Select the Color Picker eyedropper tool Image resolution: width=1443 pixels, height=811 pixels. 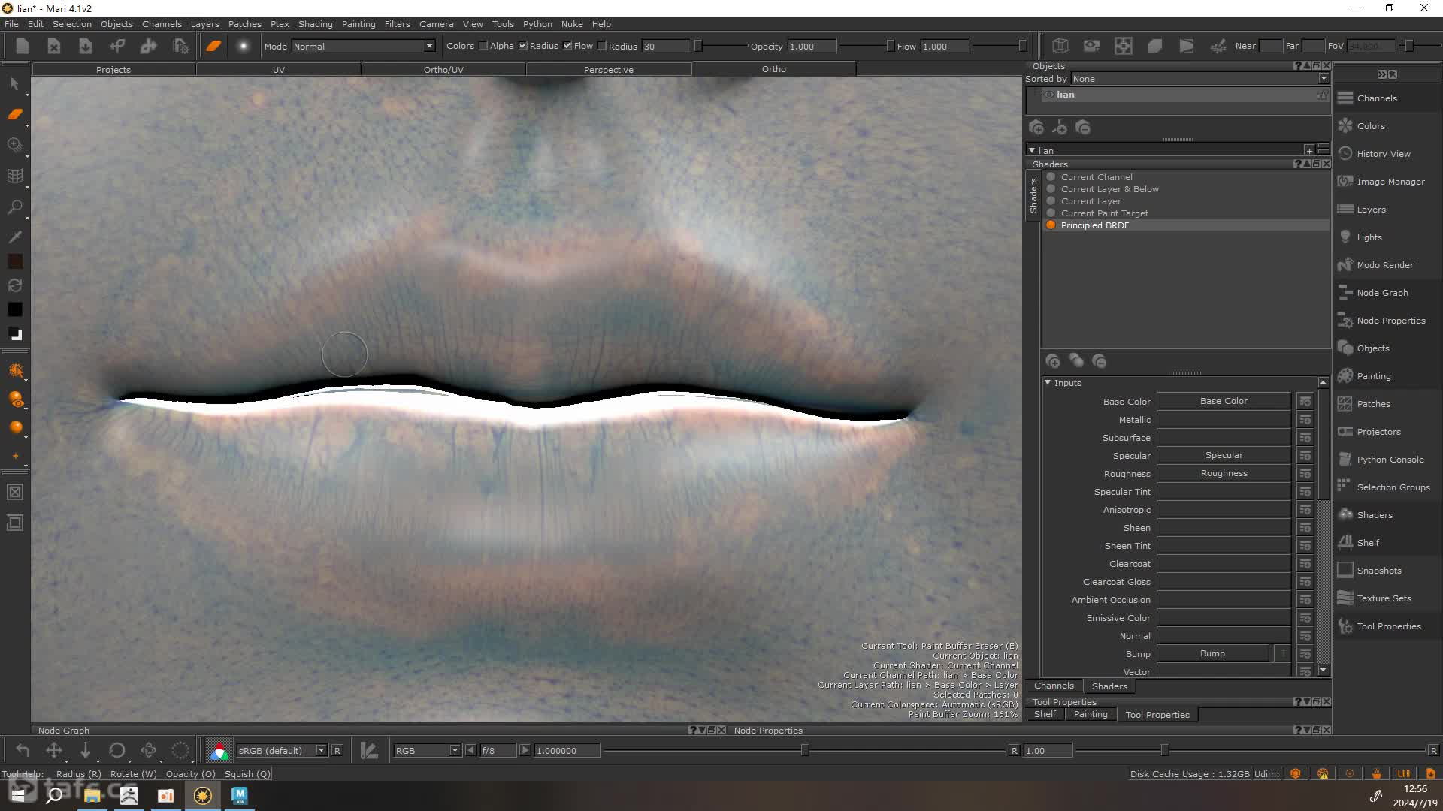[x=14, y=237]
